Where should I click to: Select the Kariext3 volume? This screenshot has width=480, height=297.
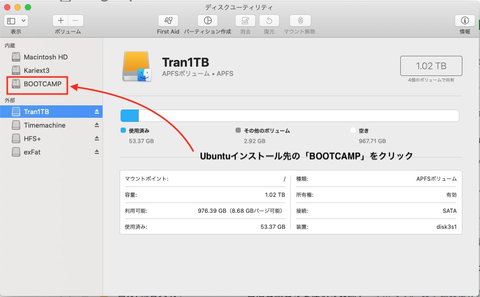[x=51, y=71]
